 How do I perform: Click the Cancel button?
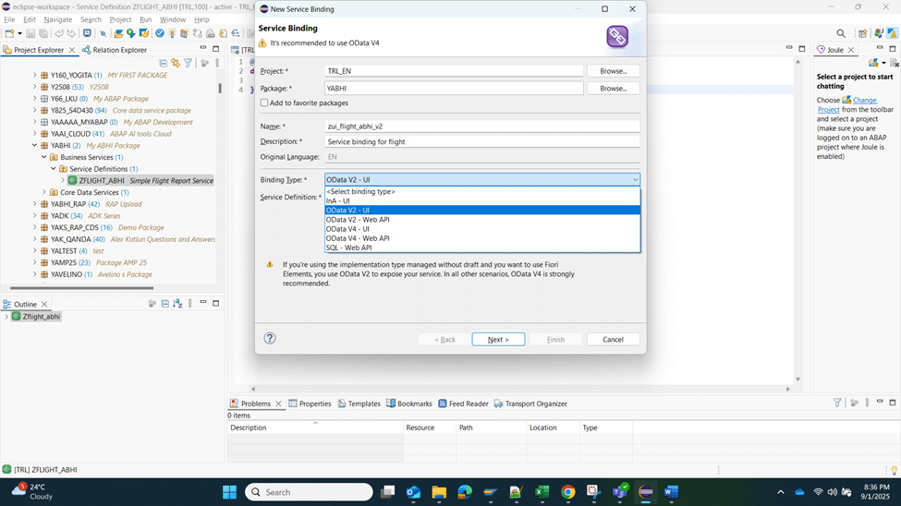coord(613,340)
